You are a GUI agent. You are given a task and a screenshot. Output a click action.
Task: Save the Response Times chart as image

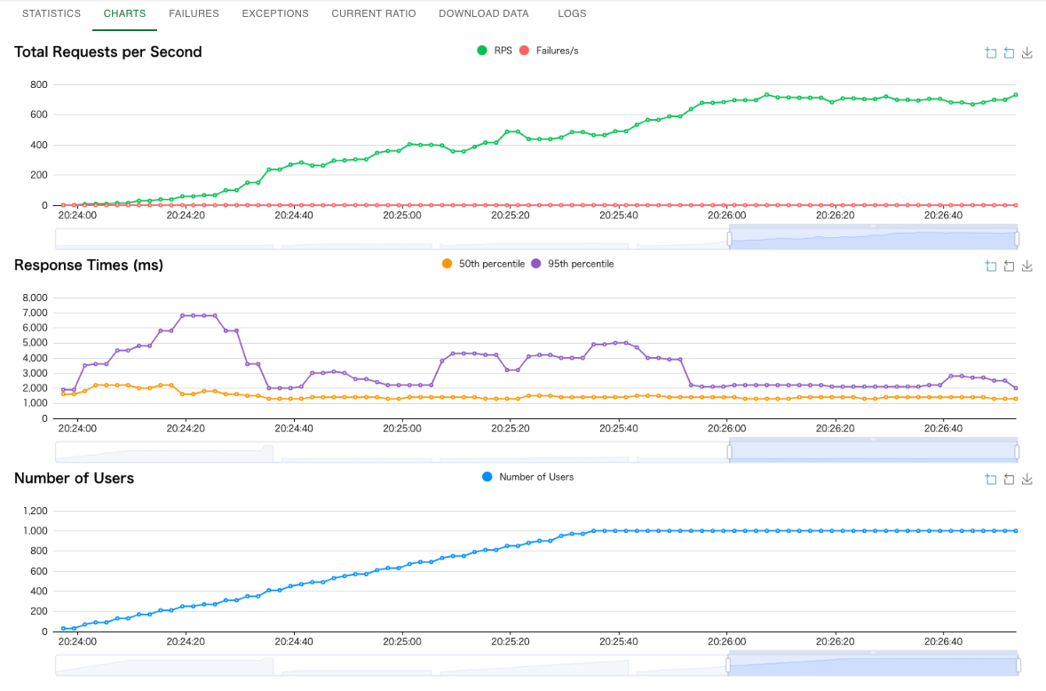click(x=1027, y=266)
